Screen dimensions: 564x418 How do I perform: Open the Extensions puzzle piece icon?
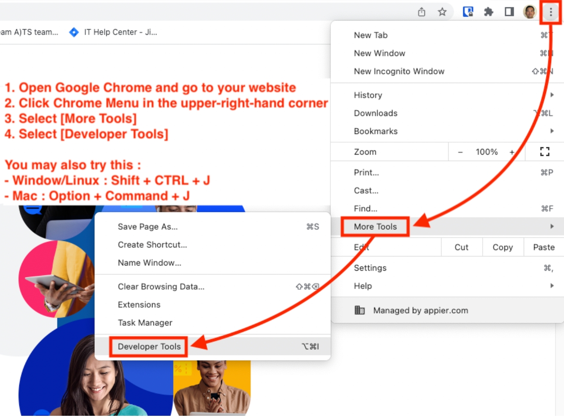[x=489, y=12]
